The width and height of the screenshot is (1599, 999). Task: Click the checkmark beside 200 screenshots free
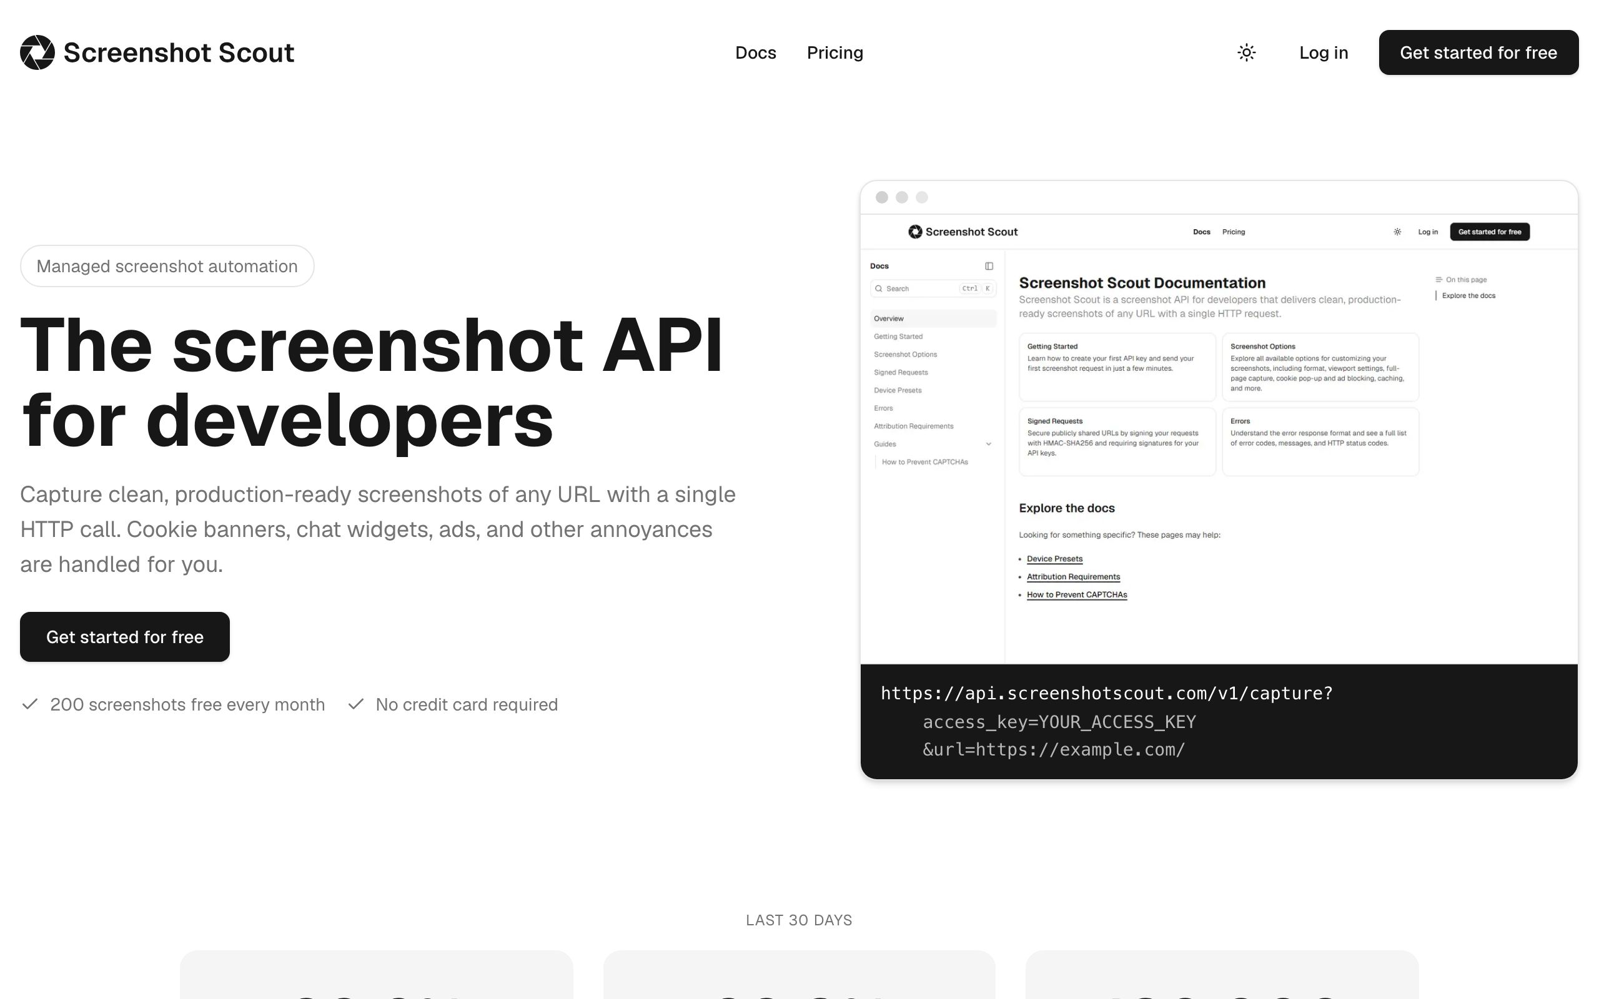tap(30, 704)
